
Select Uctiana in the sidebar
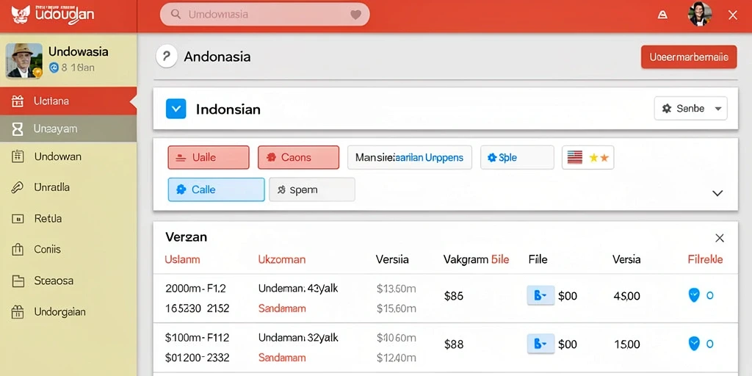coord(68,101)
